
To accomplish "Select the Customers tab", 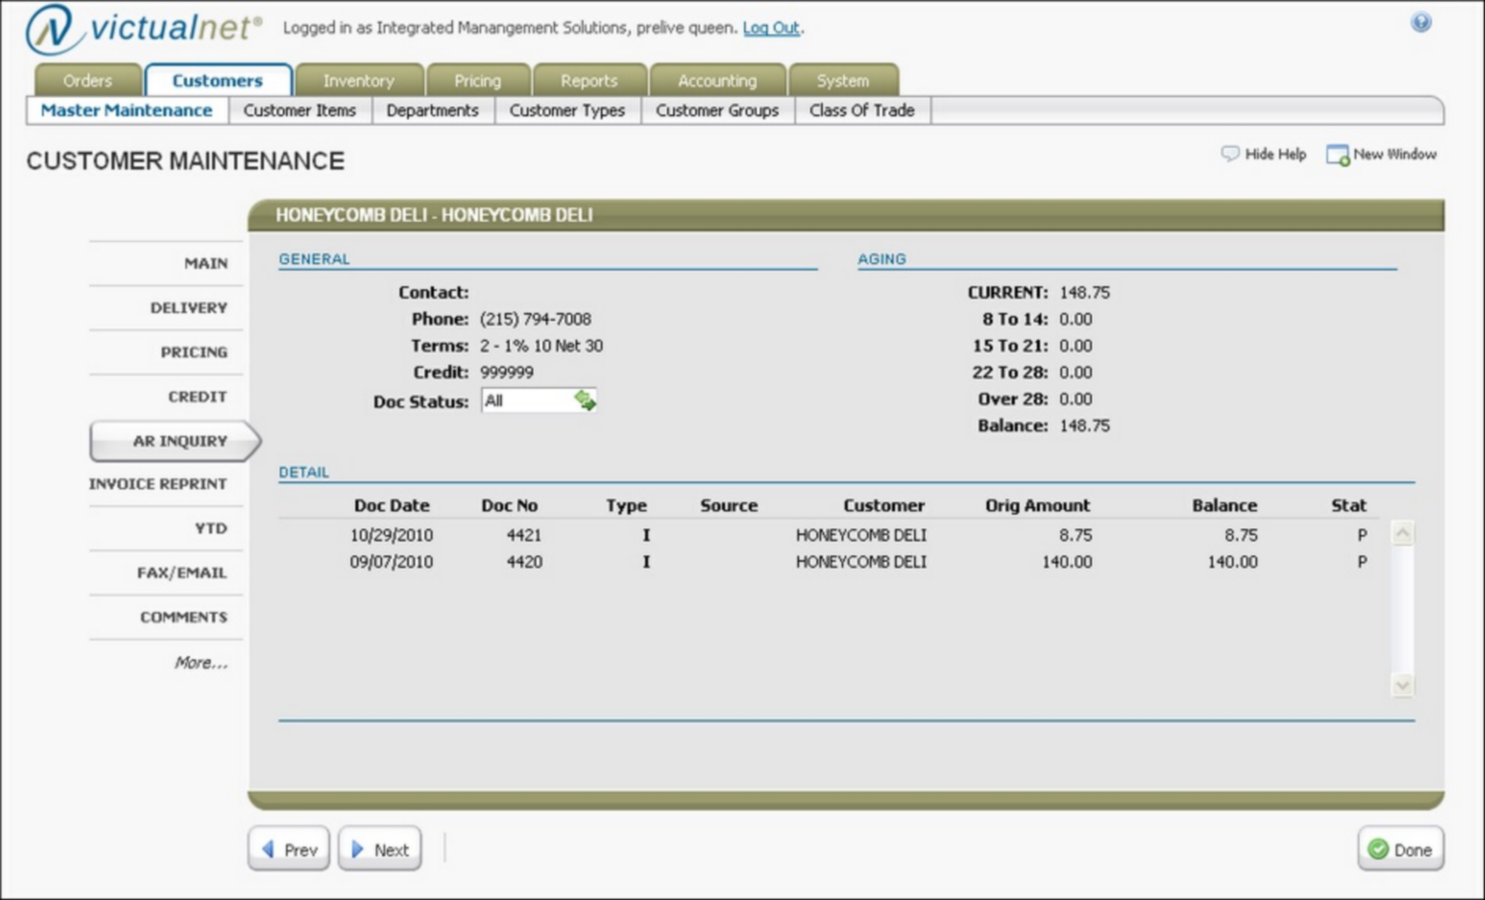I will 218,81.
